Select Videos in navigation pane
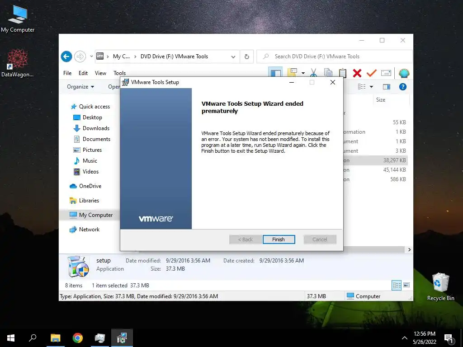The height and width of the screenshot is (347, 463). point(86,171)
